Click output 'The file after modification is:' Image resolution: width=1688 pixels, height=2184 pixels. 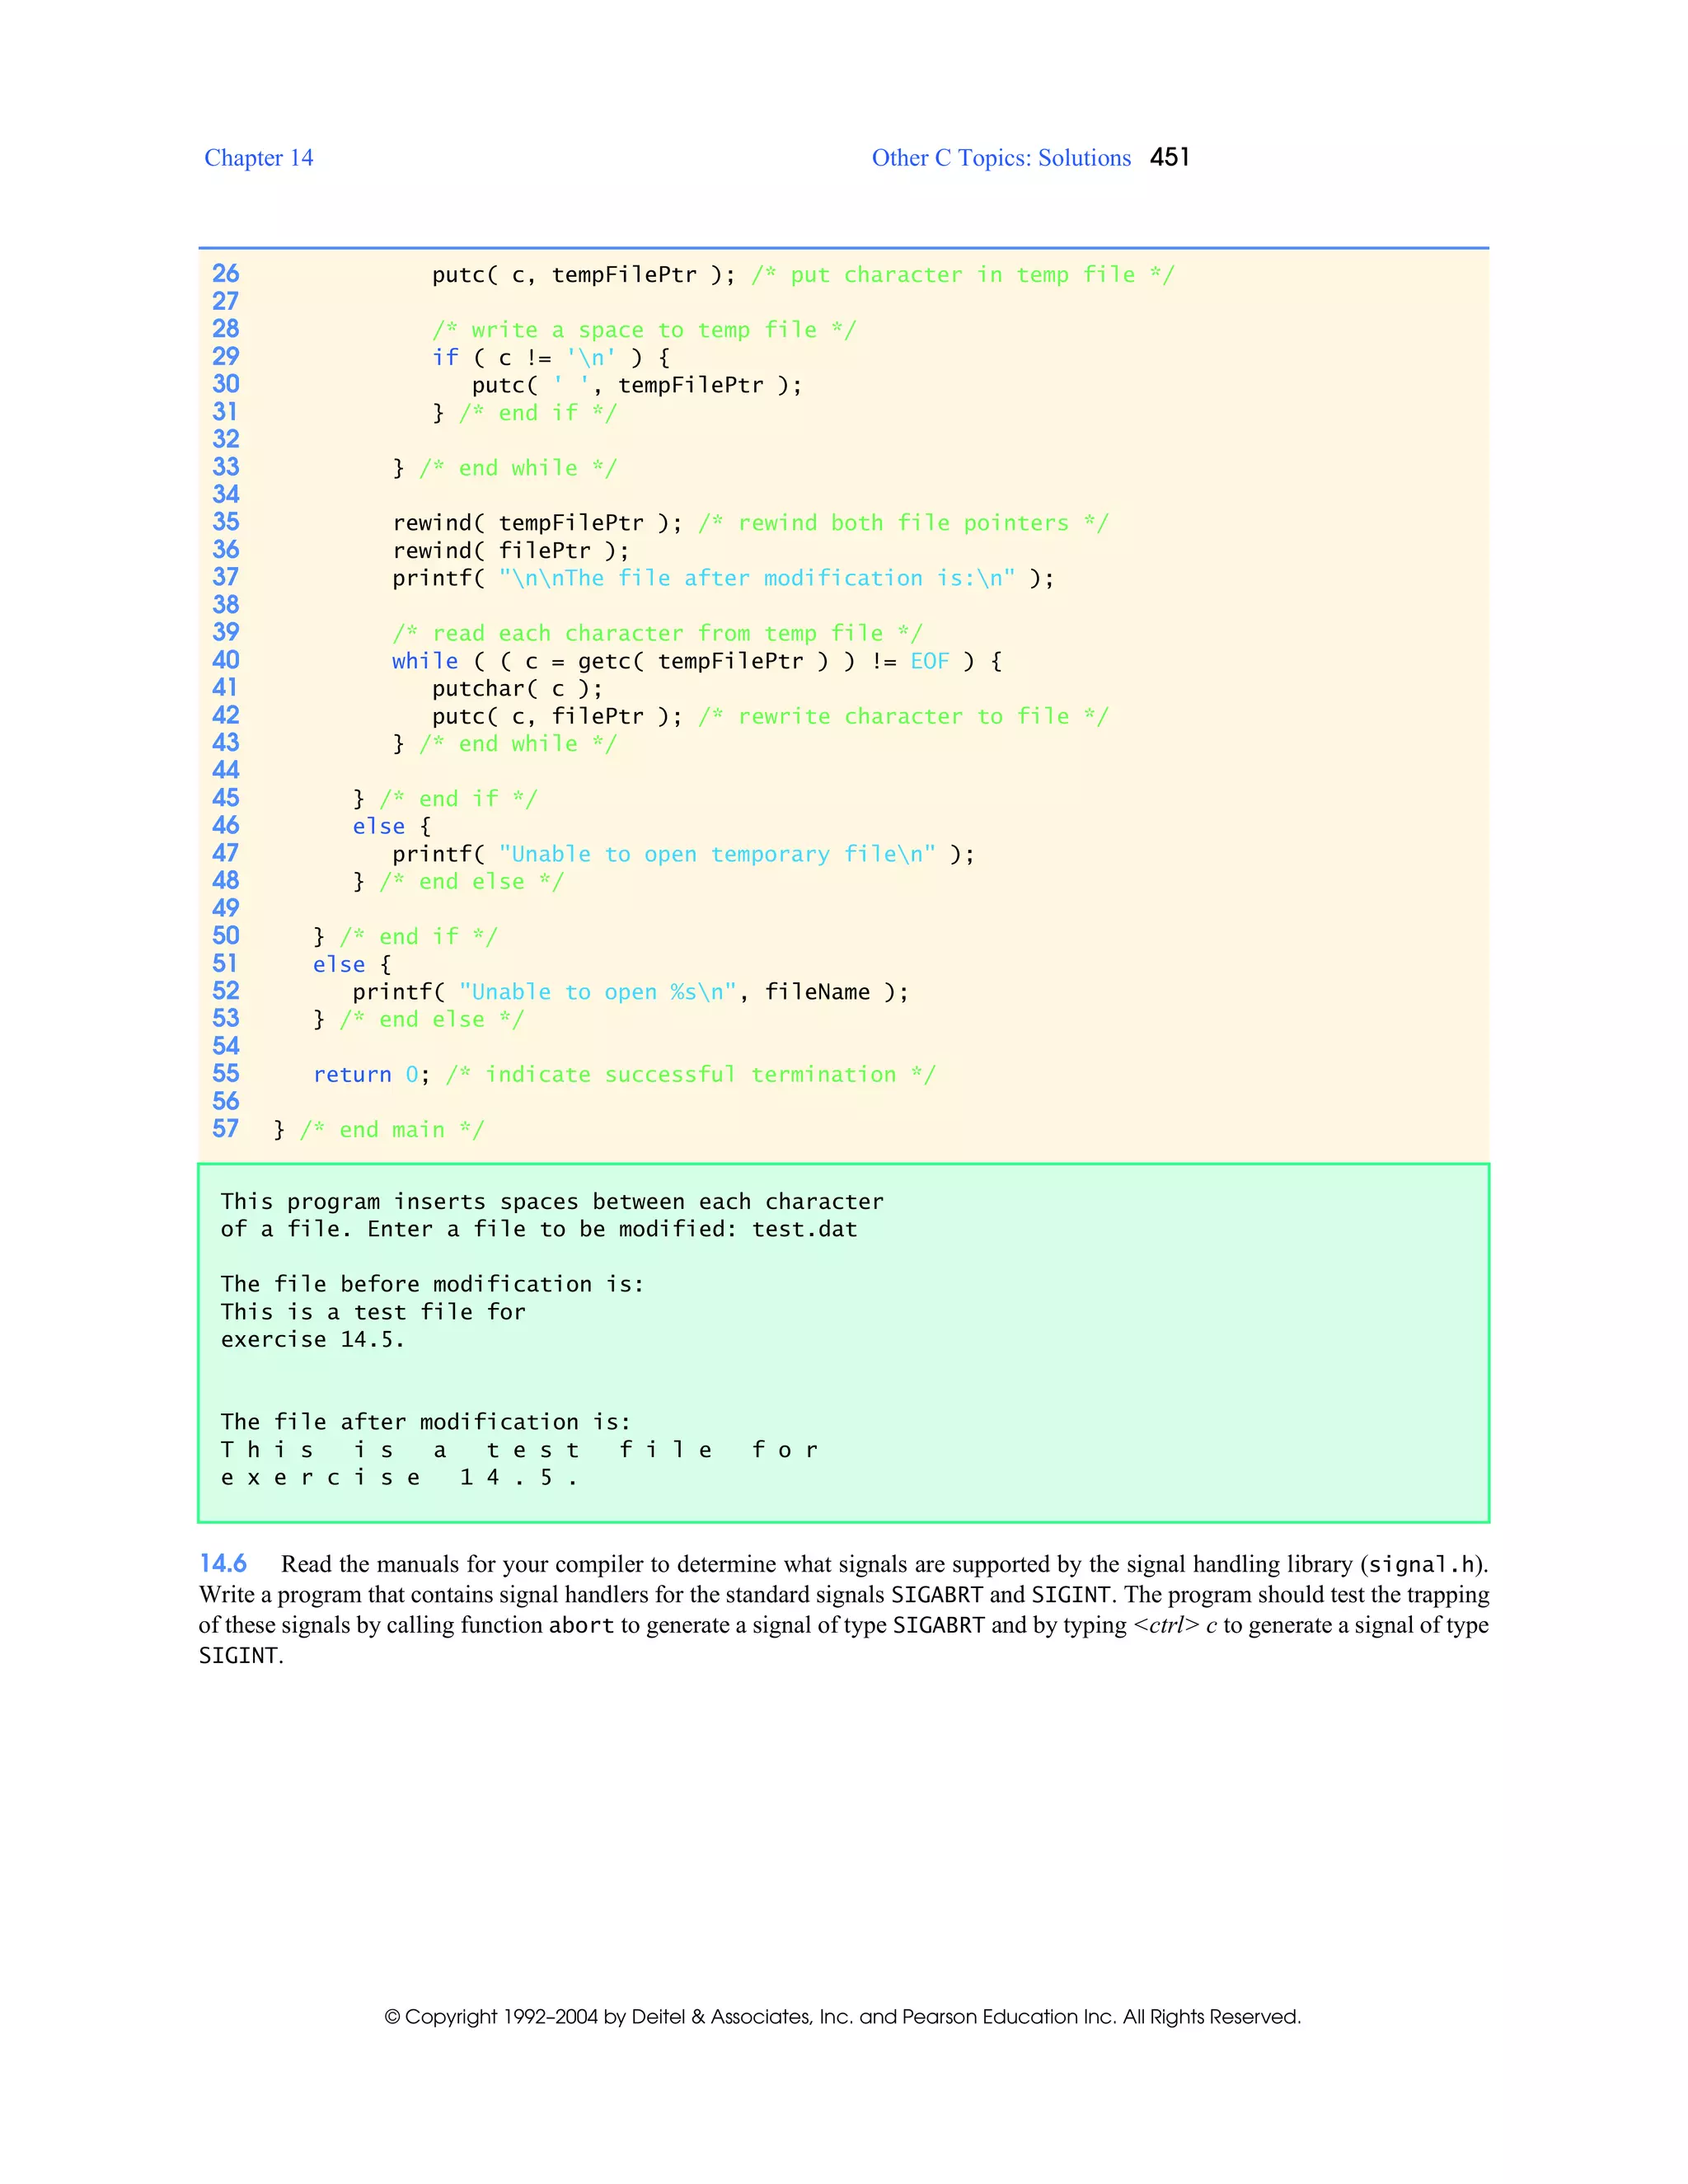click(426, 1422)
